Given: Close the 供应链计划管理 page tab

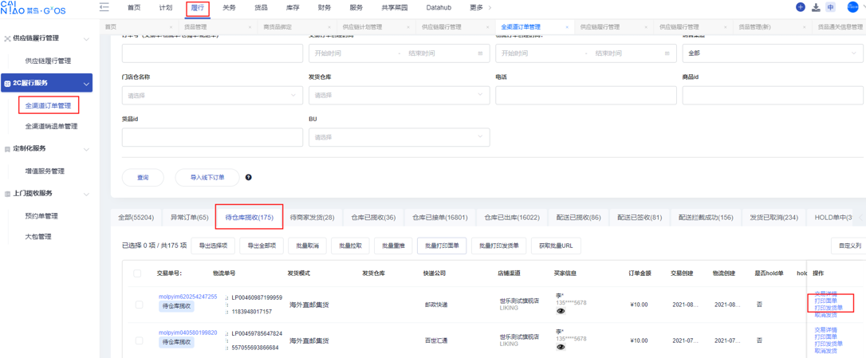Looking at the screenshot, I should pos(408,26).
